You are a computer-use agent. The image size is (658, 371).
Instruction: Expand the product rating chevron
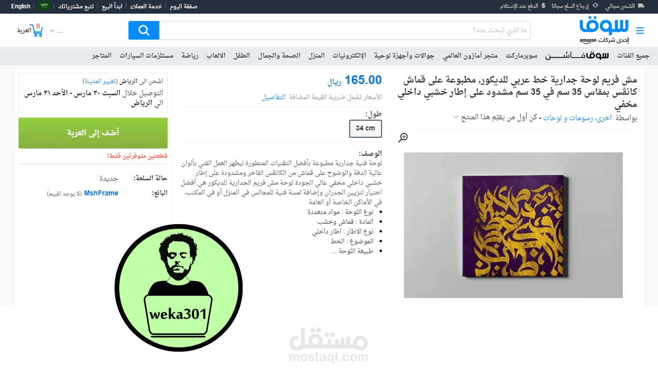[456, 117]
